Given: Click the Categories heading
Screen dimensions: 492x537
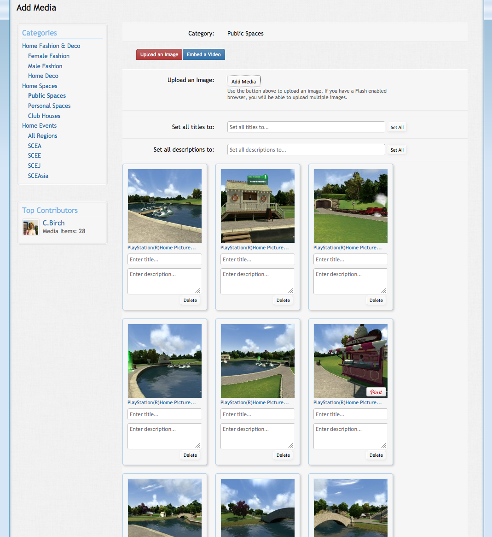Looking at the screenshot, I should pos(40,33).
